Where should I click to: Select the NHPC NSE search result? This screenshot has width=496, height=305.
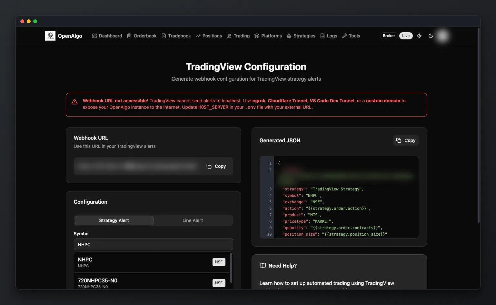pos(152,262)
